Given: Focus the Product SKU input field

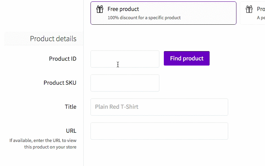Looking at the screenshot, I should pos(125,83).
